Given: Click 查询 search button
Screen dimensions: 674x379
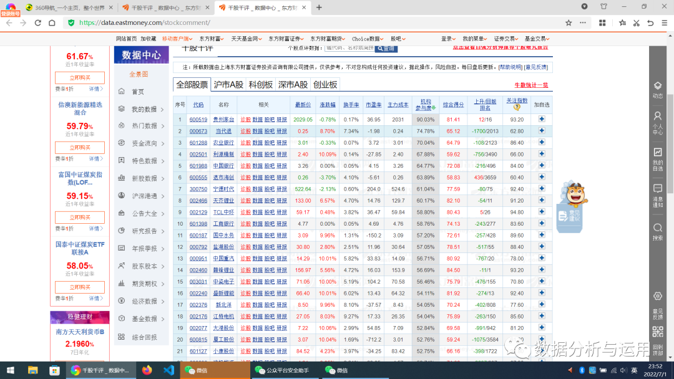Looking at the screenshot, I should (x=386, y=49).
